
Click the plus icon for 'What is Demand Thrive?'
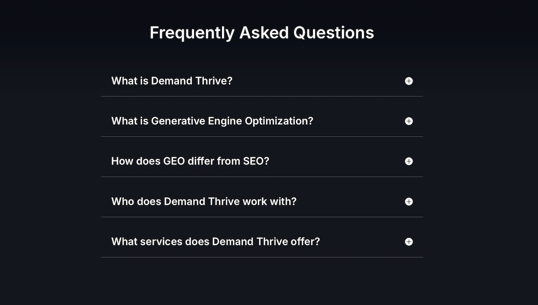[x=409, y=81]
